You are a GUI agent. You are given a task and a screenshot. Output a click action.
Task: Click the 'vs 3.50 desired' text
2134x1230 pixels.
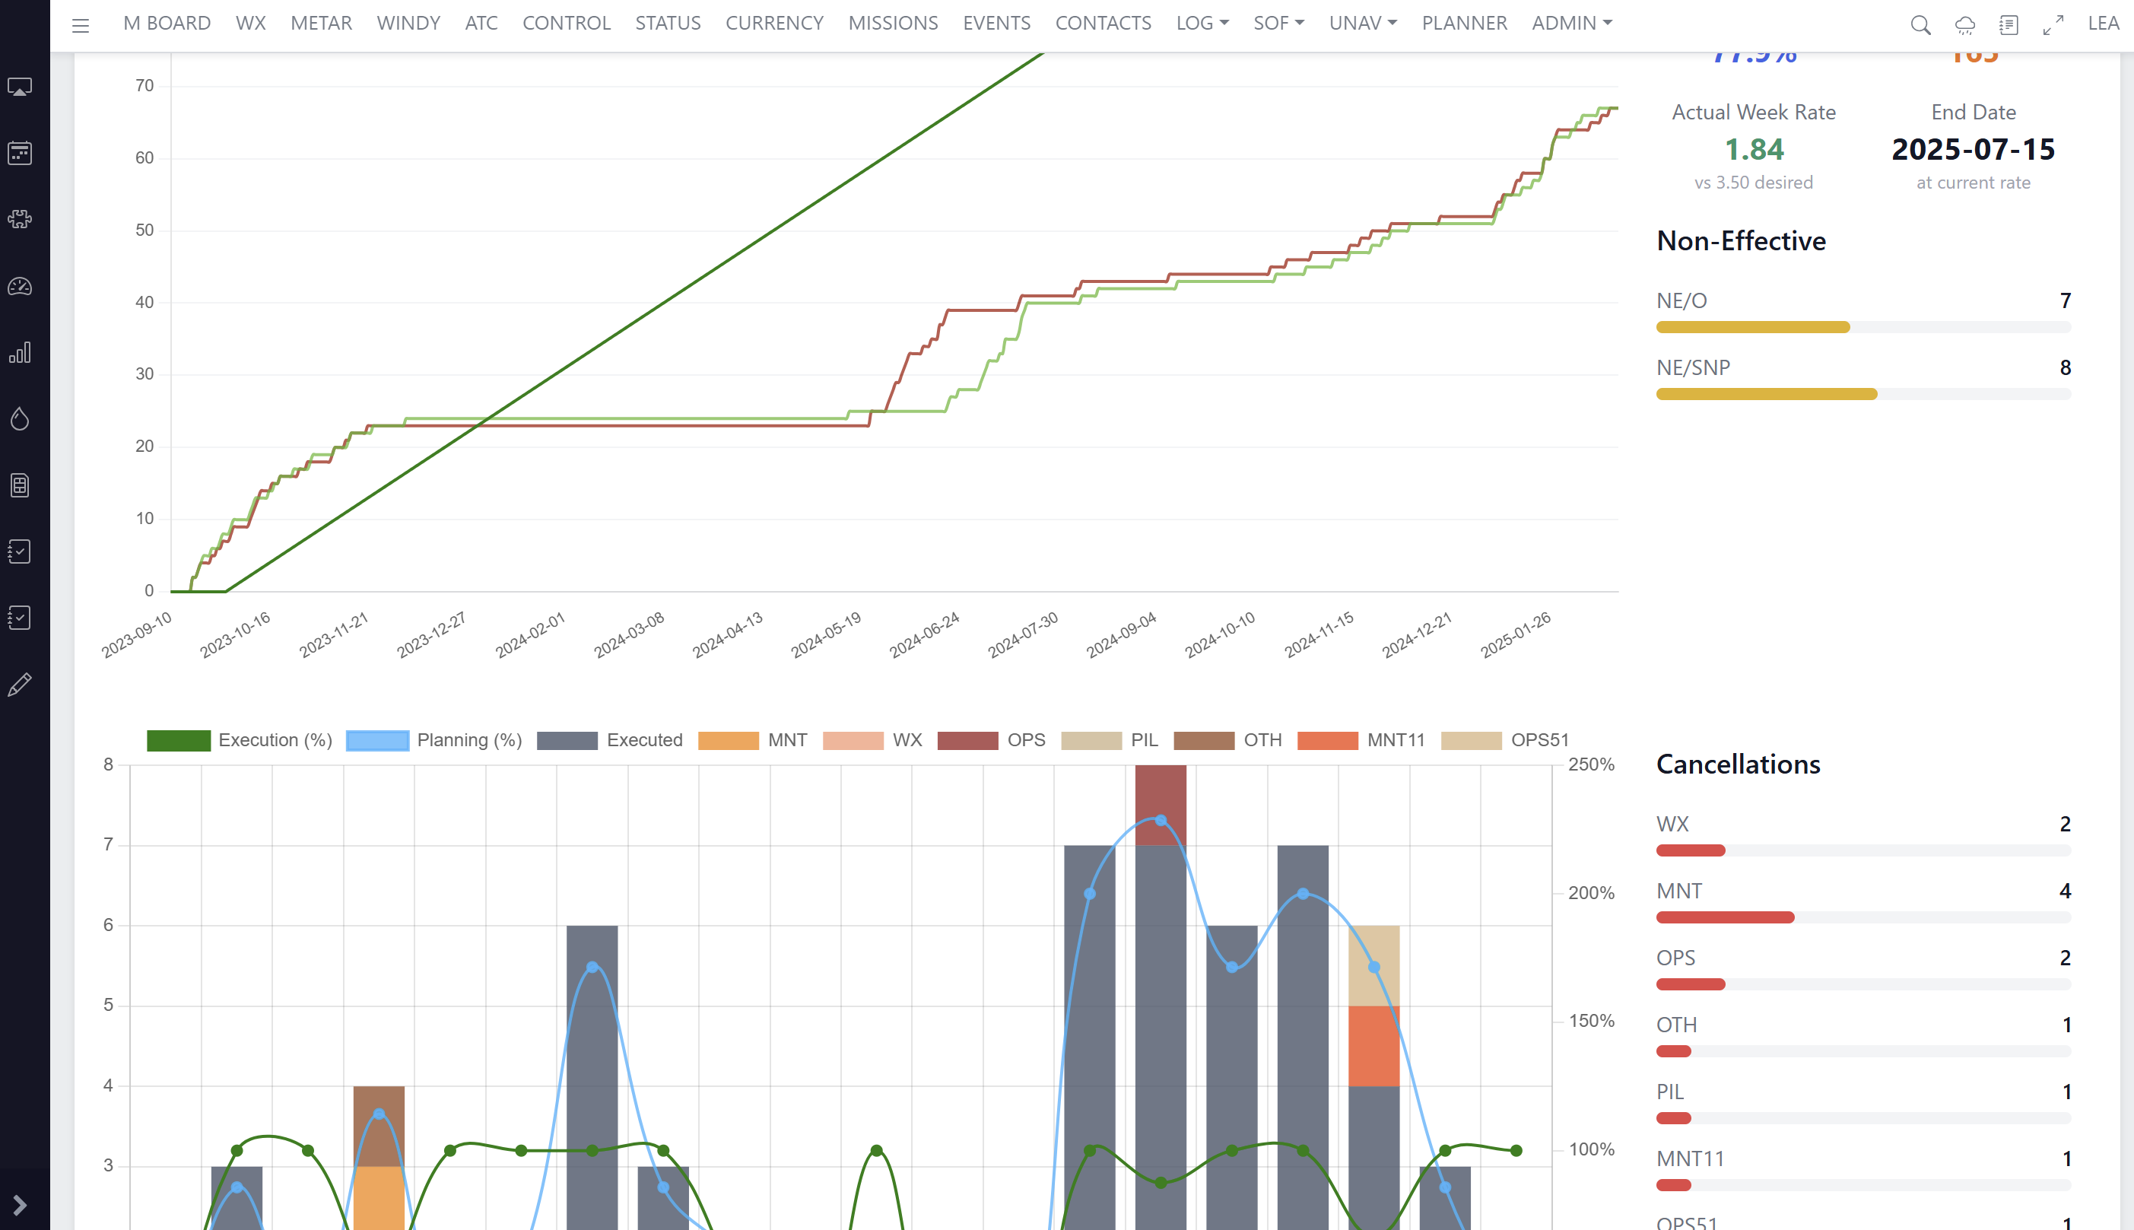[x=1754, y=183]
